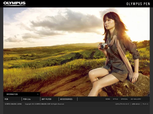Click the OLYMPUS PEN title
The width and height of the screenshot is (153, 114).
click(138, 4)
